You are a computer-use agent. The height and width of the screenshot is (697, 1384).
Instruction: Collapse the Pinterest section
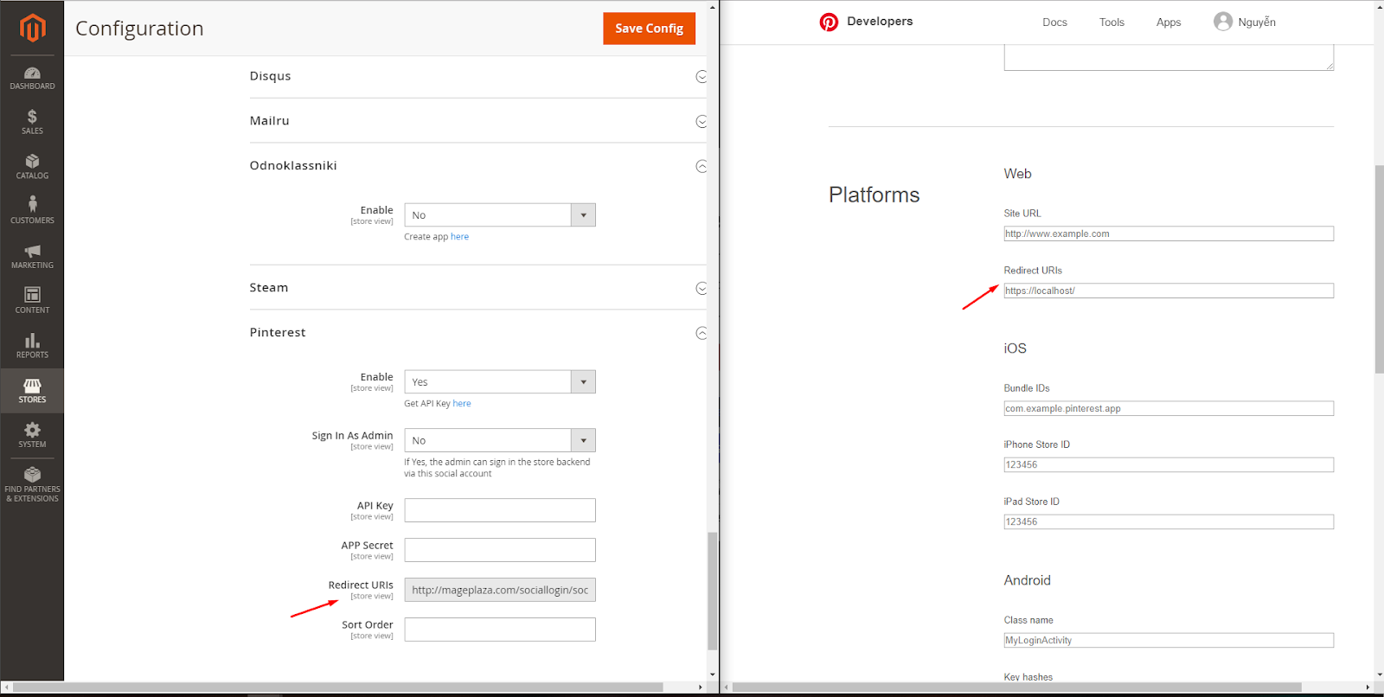tap(702, 333)
